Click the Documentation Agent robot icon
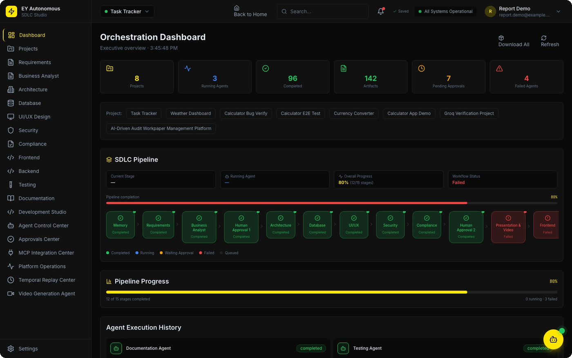Viewport: 572px width, 358px height. pos(116,348)
